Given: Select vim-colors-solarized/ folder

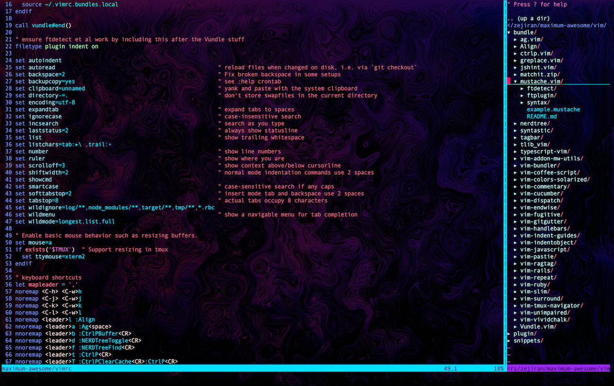Looking at the screenshot, I should 555,180.
